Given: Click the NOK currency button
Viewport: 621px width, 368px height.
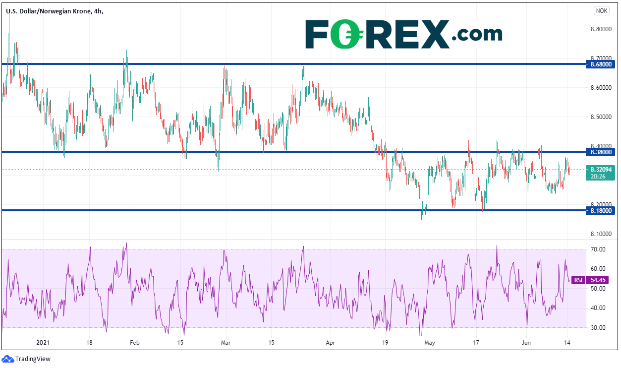Looking at the screenshot, I should coord(602,10).
